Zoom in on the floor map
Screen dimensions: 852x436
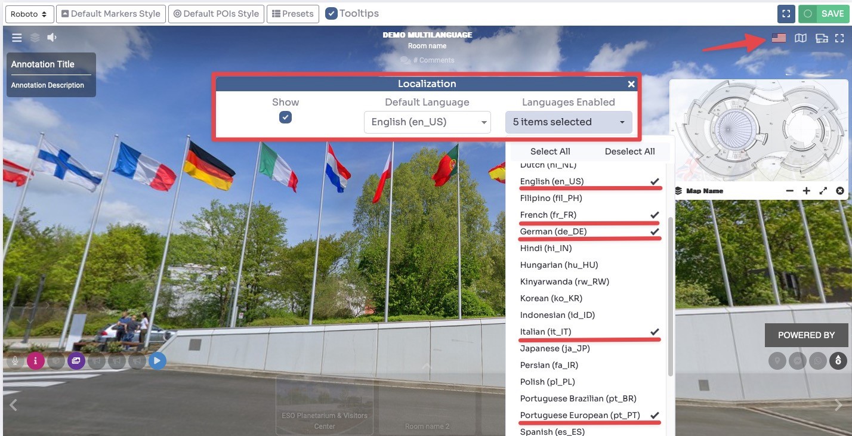pos(806,191)
